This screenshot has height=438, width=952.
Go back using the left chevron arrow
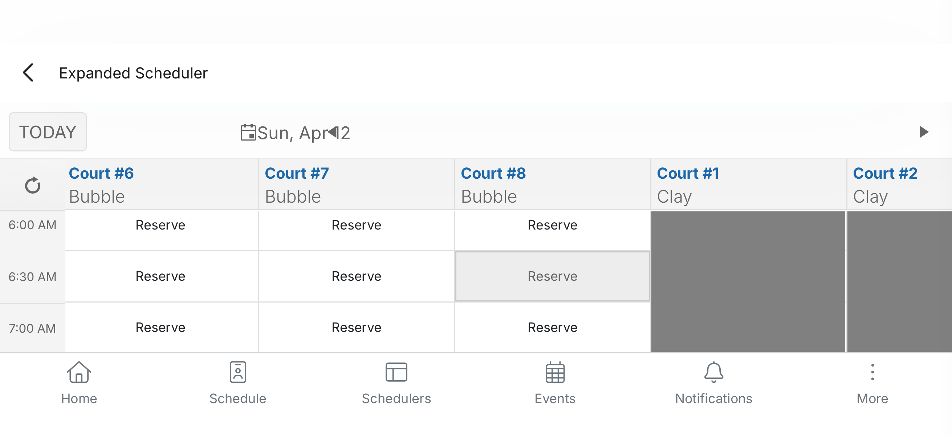pyautogui.click(x=28, y=73)
